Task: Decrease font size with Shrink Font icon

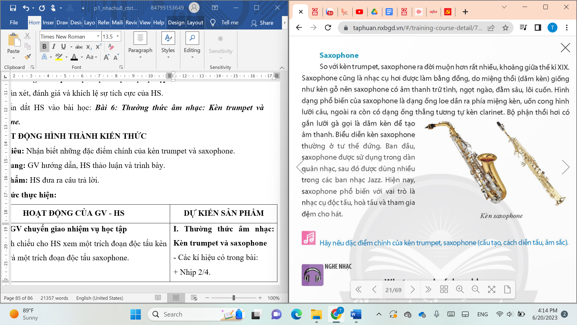Action: [116, 57]
